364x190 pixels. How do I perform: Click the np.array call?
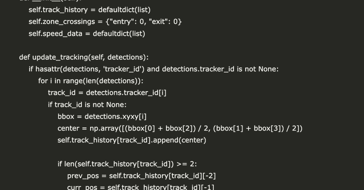pos(104,128)
